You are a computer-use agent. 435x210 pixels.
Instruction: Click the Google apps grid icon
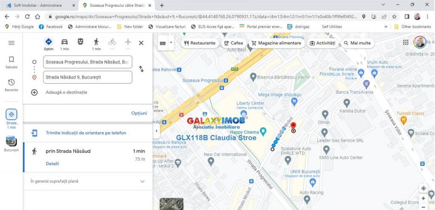pos(406,42)
